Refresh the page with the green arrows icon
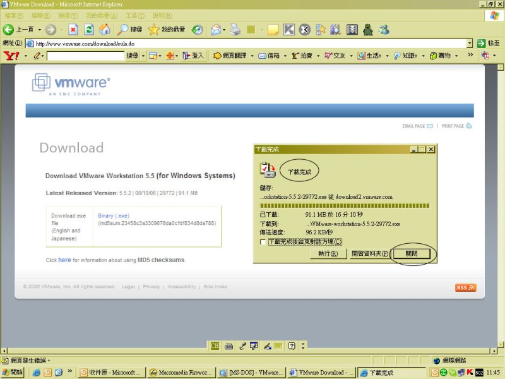The height and width of the screenshot is (379, 505). pyautogui.click(x=89, y=30)
